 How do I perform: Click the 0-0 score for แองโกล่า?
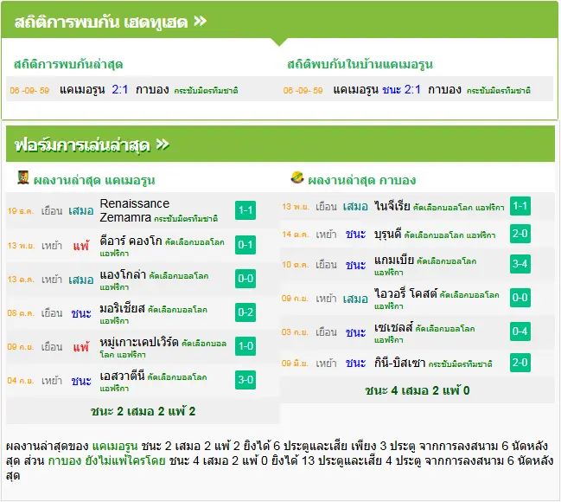click(x=245, y=279)
